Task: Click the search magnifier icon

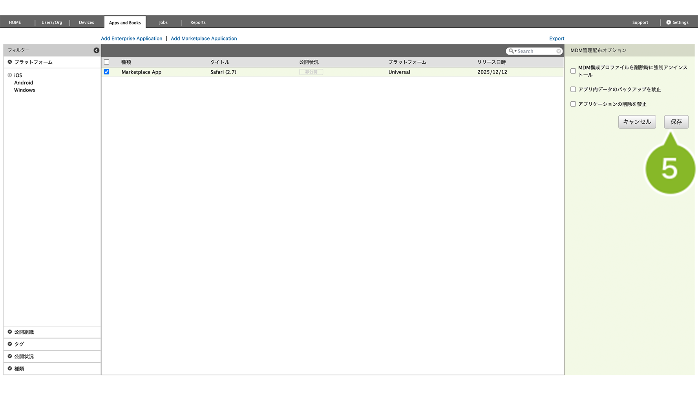Action: [511, 51]
